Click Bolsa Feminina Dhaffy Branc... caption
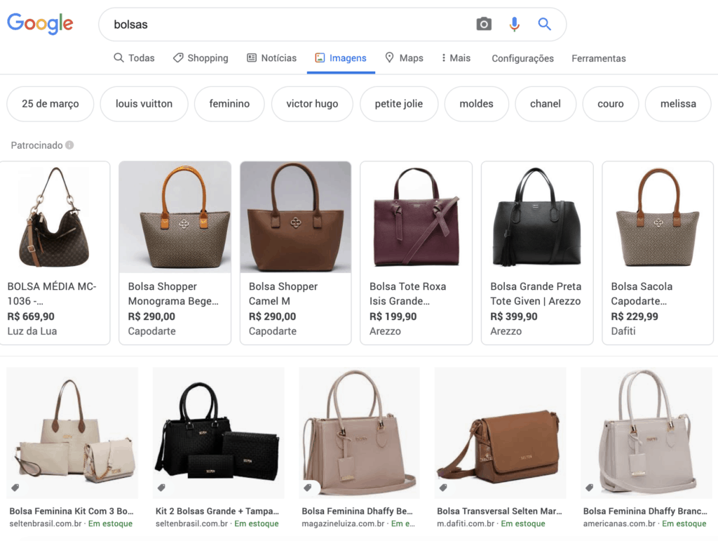The width and height of the screenshot is (718, 541). point(645,512)
